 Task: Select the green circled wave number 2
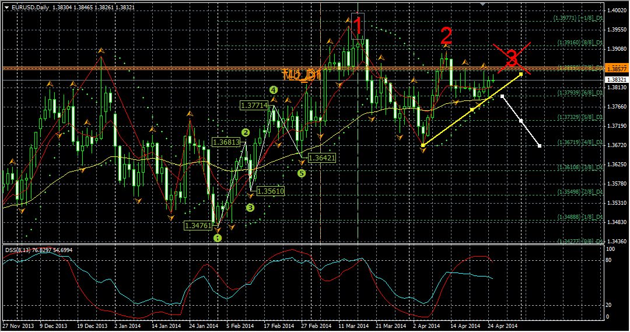point(246,132)
